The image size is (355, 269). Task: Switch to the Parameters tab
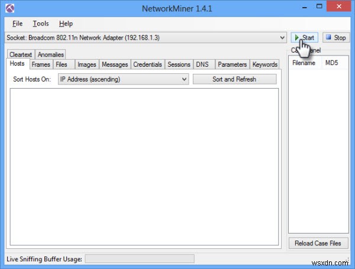tap(233, 64)
